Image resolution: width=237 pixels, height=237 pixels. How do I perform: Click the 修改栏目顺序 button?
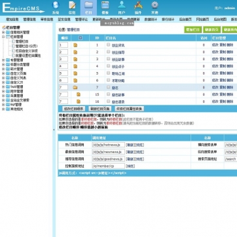73,109
